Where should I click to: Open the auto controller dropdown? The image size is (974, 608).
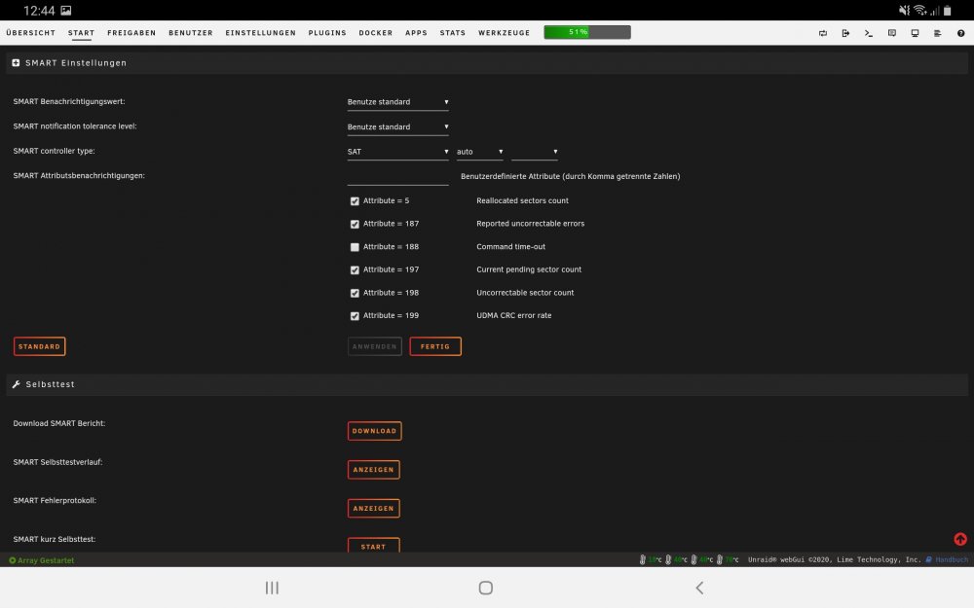pyautogui.click(x=479, y=152)
